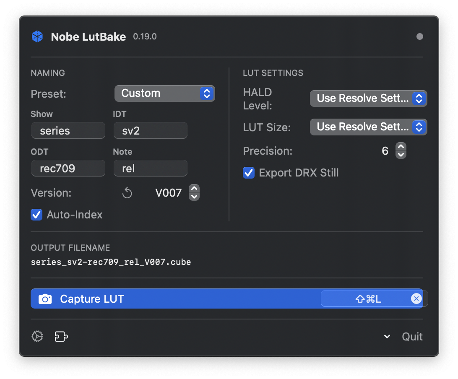Click the chevron next to Quit
This screenshot has height=379, width=458.
(387, 337)
